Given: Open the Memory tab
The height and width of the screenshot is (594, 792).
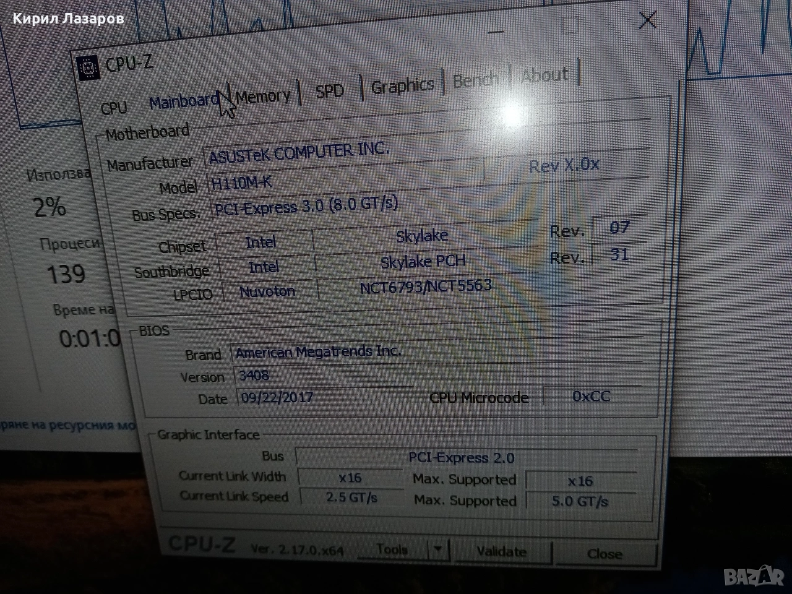Looking at the screenshot, I should click(x=263, y=97).
